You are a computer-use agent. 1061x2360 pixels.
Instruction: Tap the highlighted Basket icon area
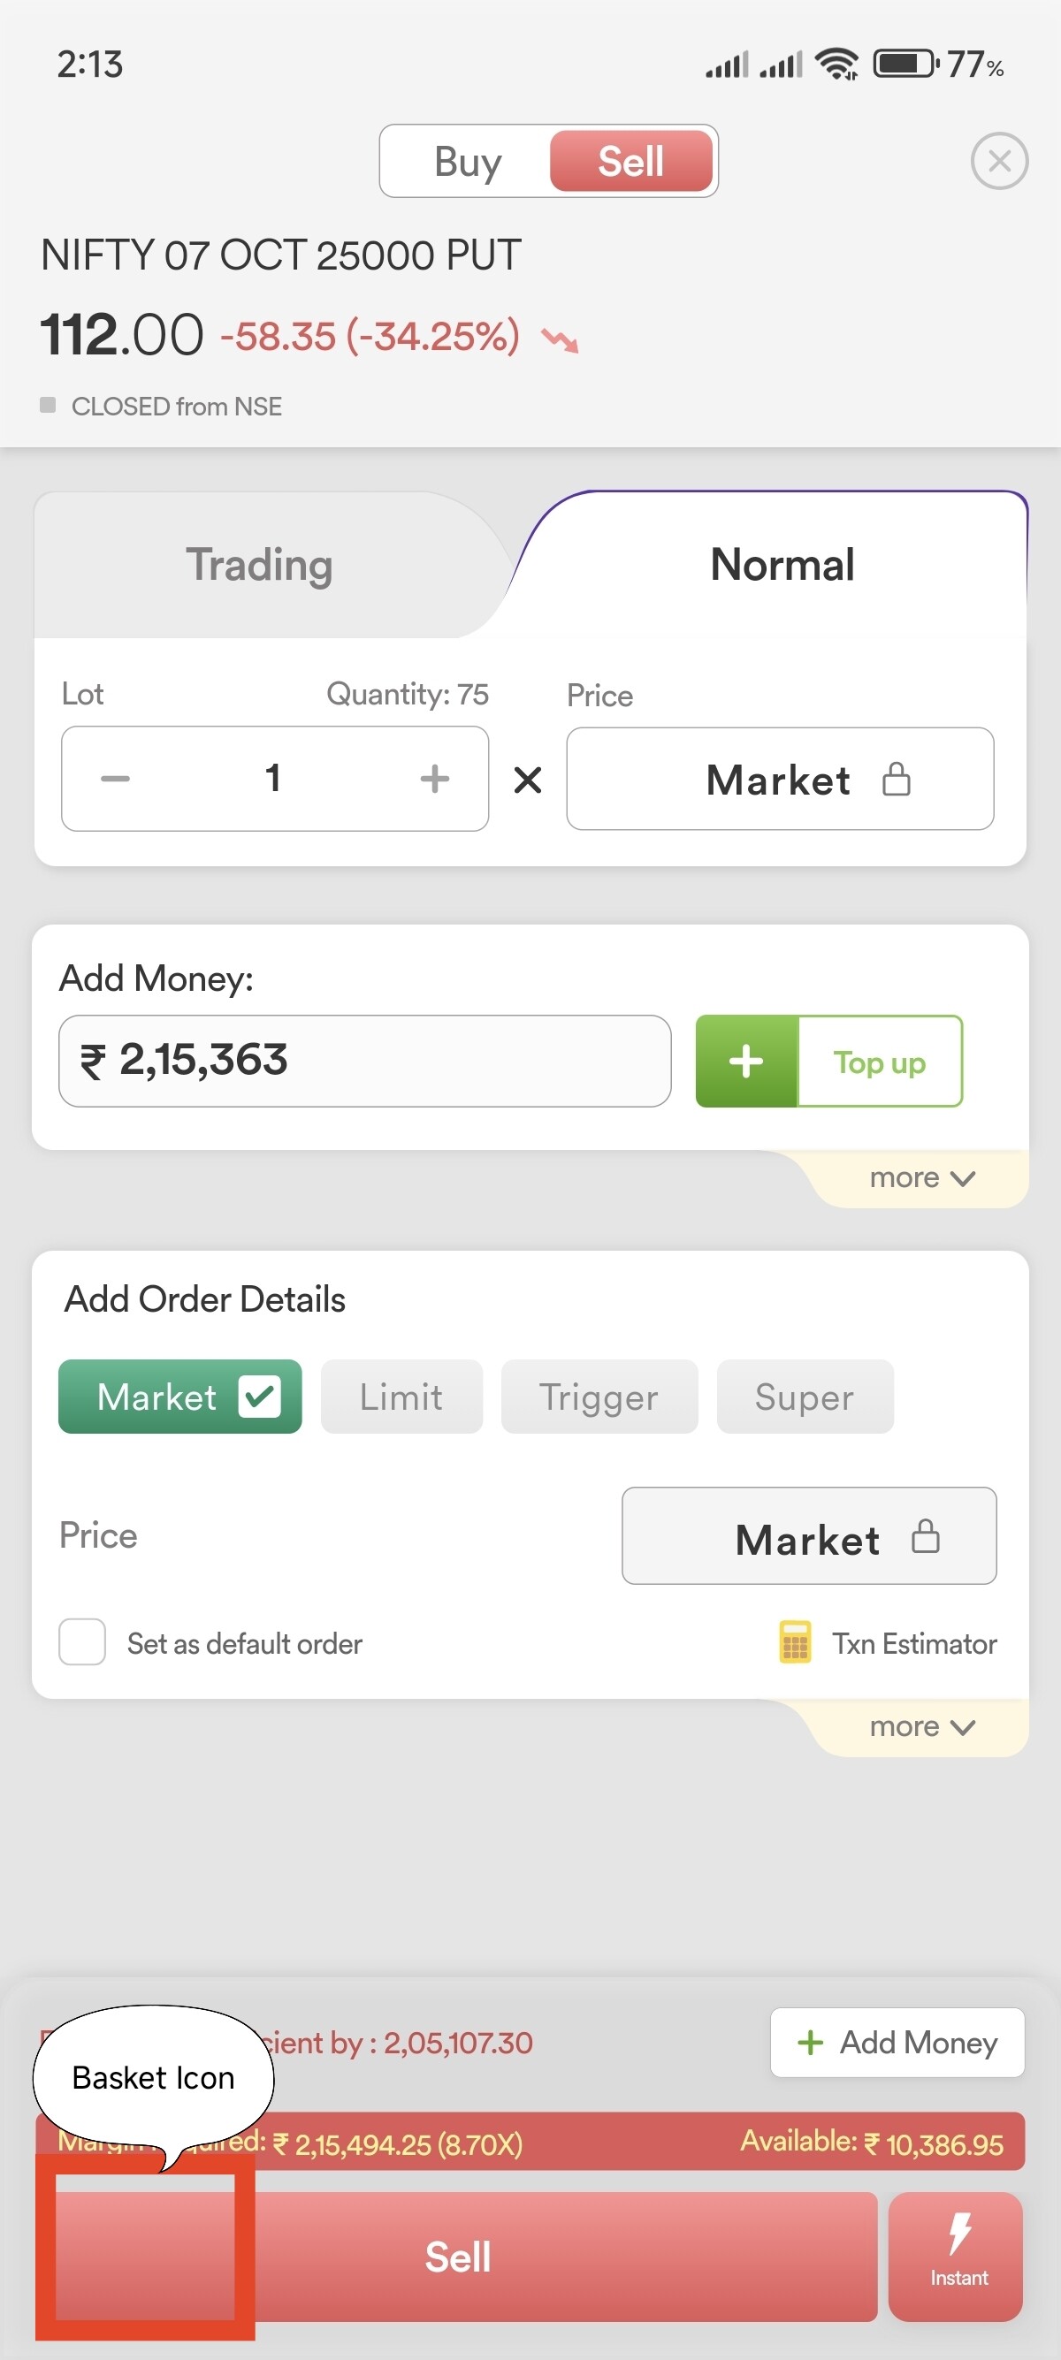point(145,2244)
